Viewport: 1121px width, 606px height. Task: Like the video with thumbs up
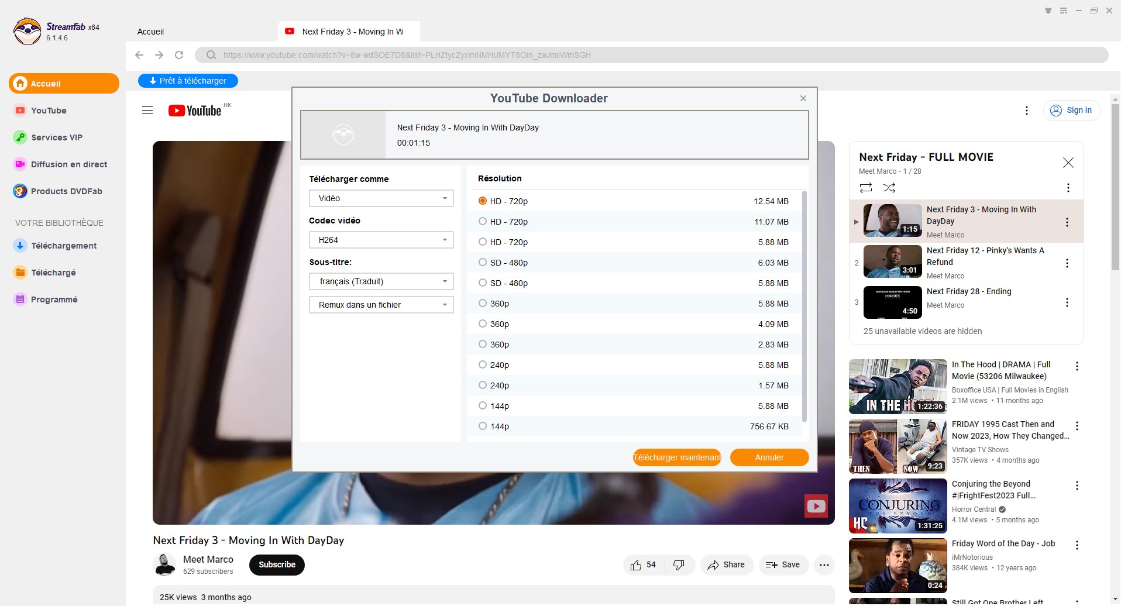643,565
